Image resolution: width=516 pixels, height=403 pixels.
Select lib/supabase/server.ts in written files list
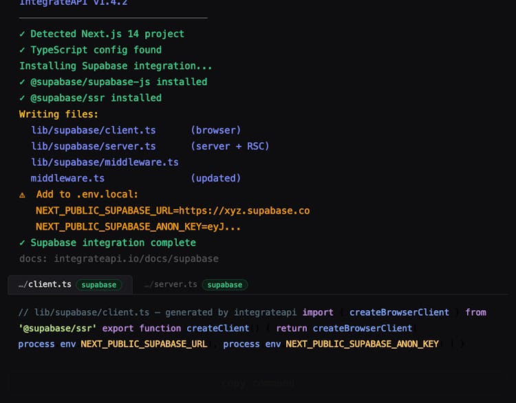pyautogui.click(x=93, y=146)
